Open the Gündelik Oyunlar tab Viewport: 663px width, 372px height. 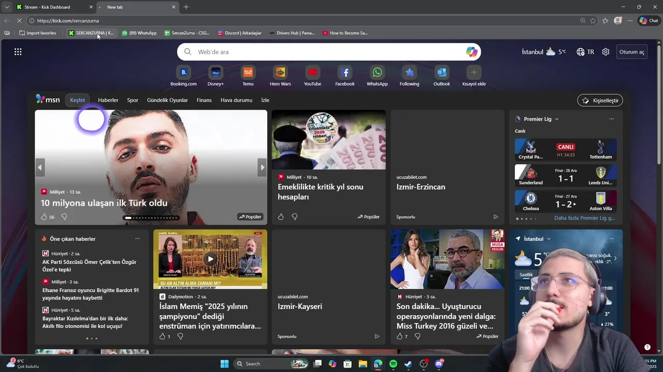tap(167, 100)
